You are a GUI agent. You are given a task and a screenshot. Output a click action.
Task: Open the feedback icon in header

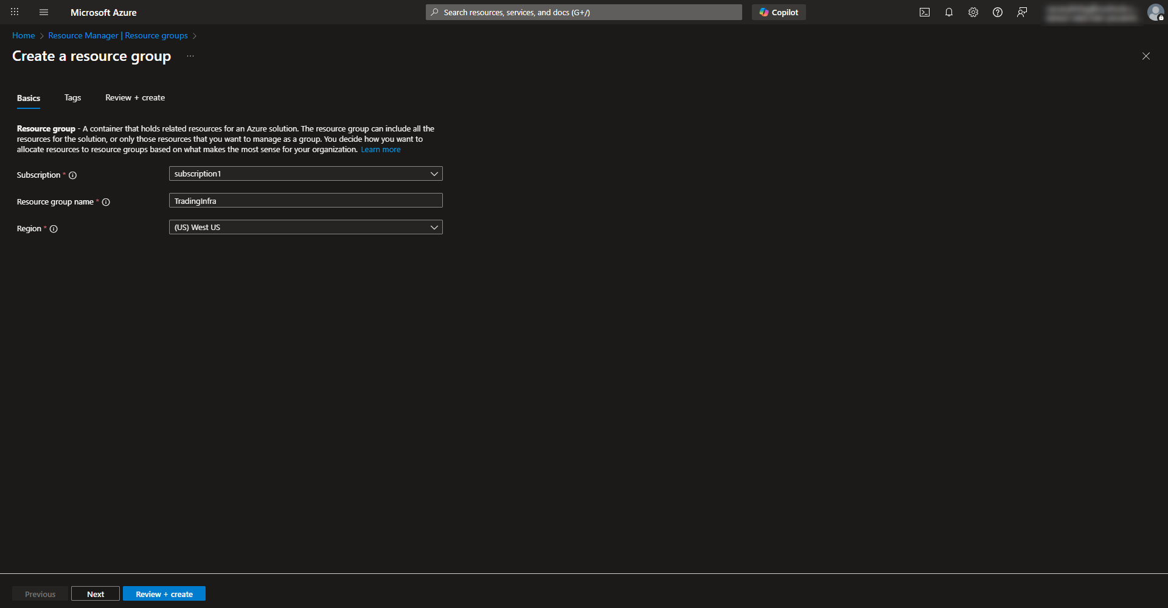tap(1022, 12)
